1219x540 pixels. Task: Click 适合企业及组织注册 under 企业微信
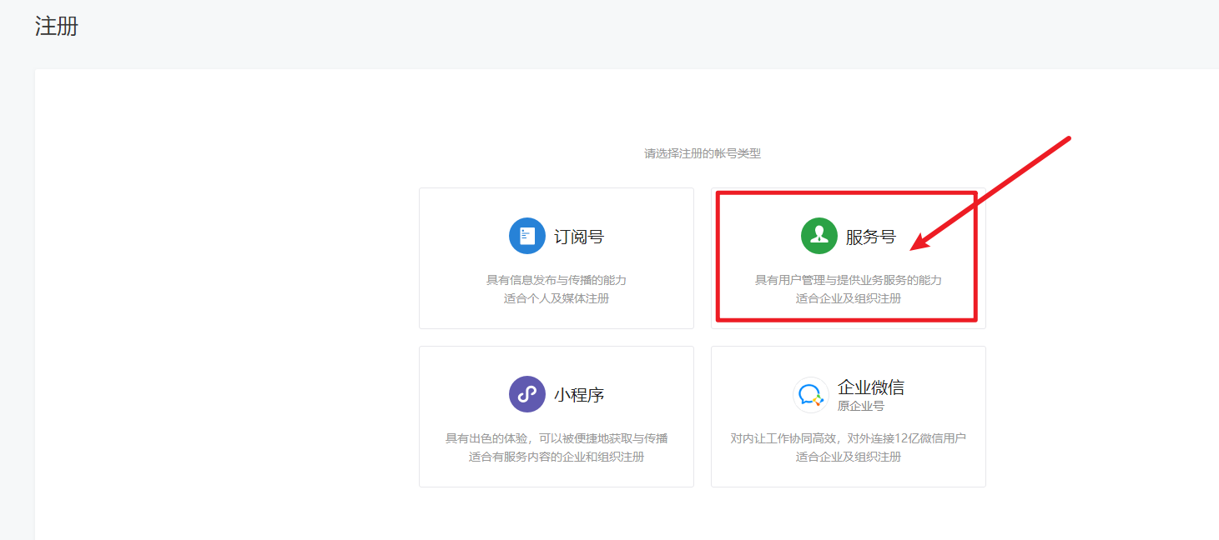tap(849, 457)
